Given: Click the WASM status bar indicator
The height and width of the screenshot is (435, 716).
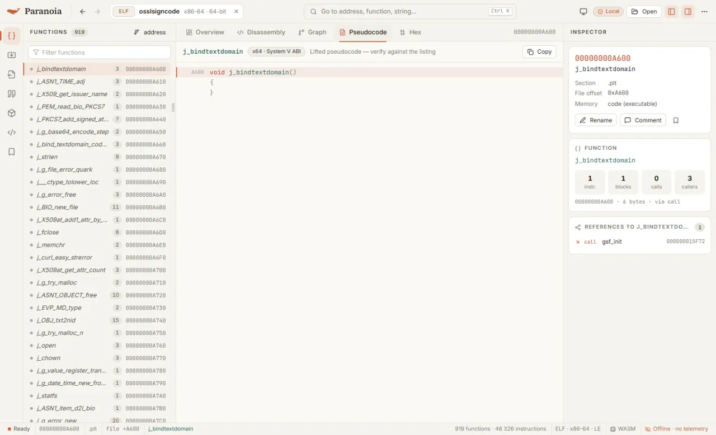Looking at the screenshot, I should (x=622, y=429).
